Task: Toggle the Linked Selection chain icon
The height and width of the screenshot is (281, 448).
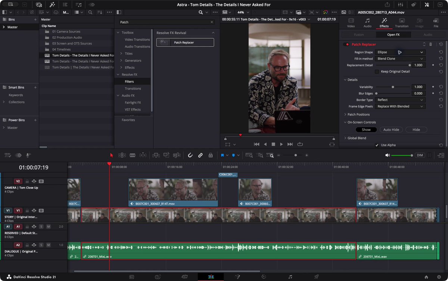Action: point(200,155)
